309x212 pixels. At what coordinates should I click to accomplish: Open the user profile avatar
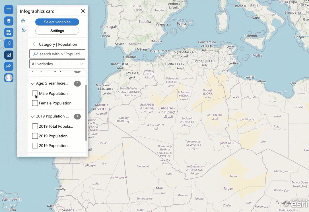click(x=9, y=77)
